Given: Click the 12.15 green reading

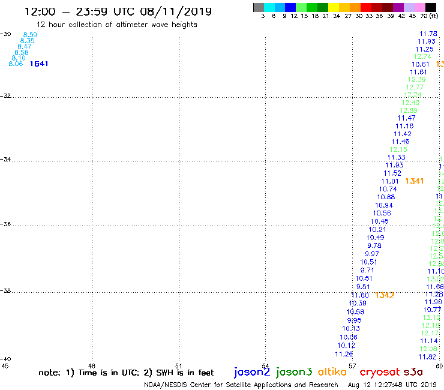Looking at the screenshot, I should point(398,149).
